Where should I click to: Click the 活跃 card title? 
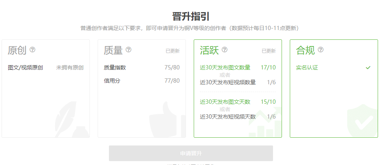tap(209, 50)
